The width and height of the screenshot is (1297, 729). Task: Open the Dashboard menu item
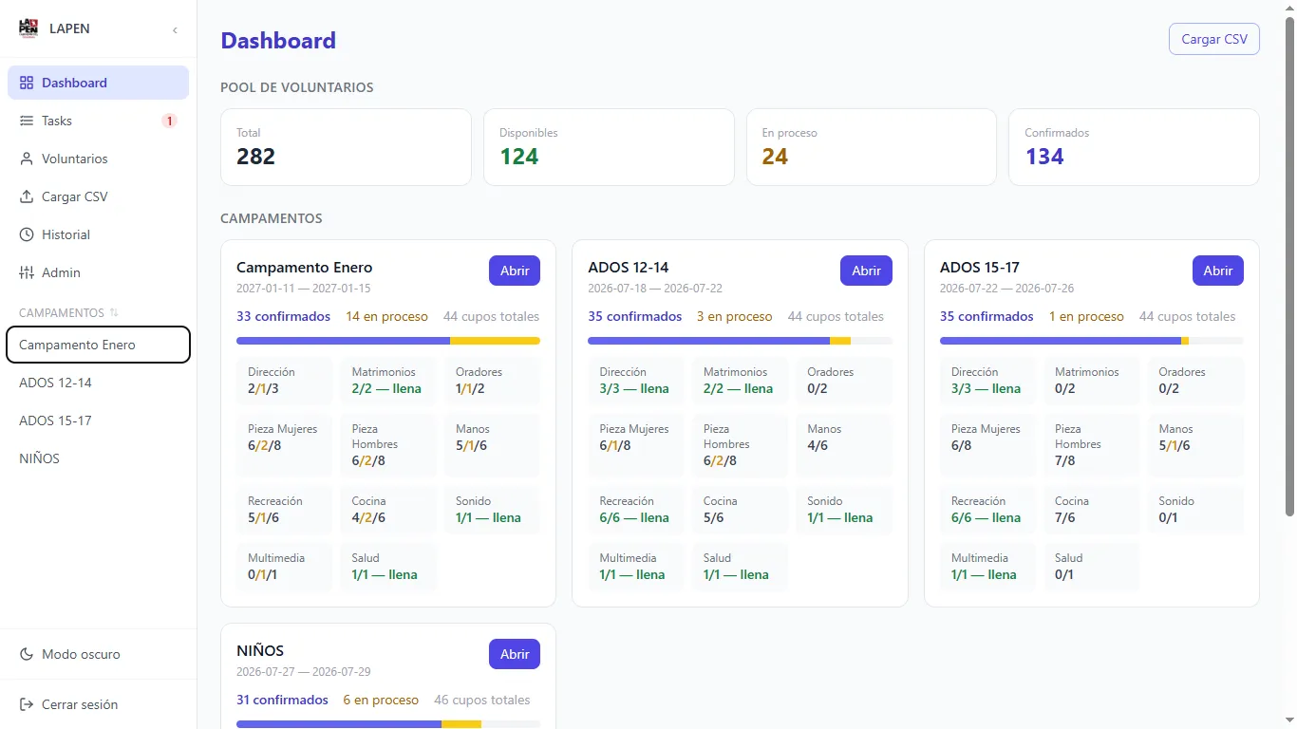click(98, 83)
